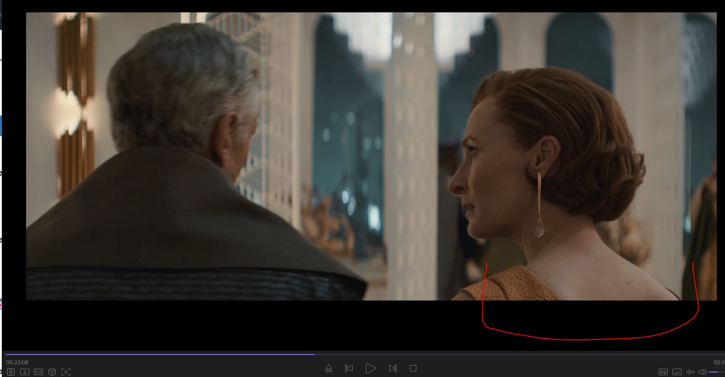Open the playlist panel icon
The height and width of the screenshot is (377, 725).
click(11, 372)
